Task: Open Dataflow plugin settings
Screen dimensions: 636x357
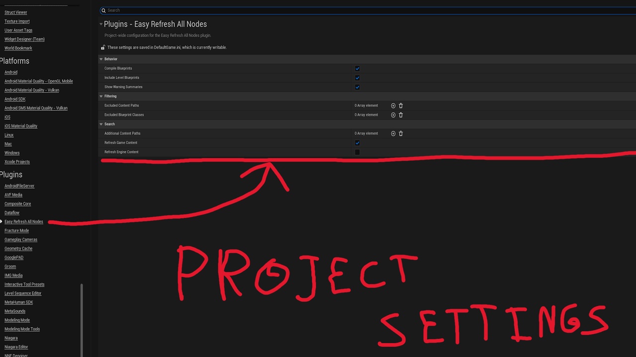Action: click(12, 213)
